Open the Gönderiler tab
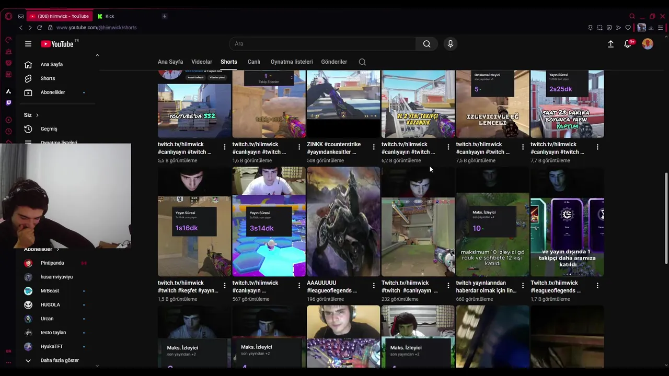 (x=334, y=62)
